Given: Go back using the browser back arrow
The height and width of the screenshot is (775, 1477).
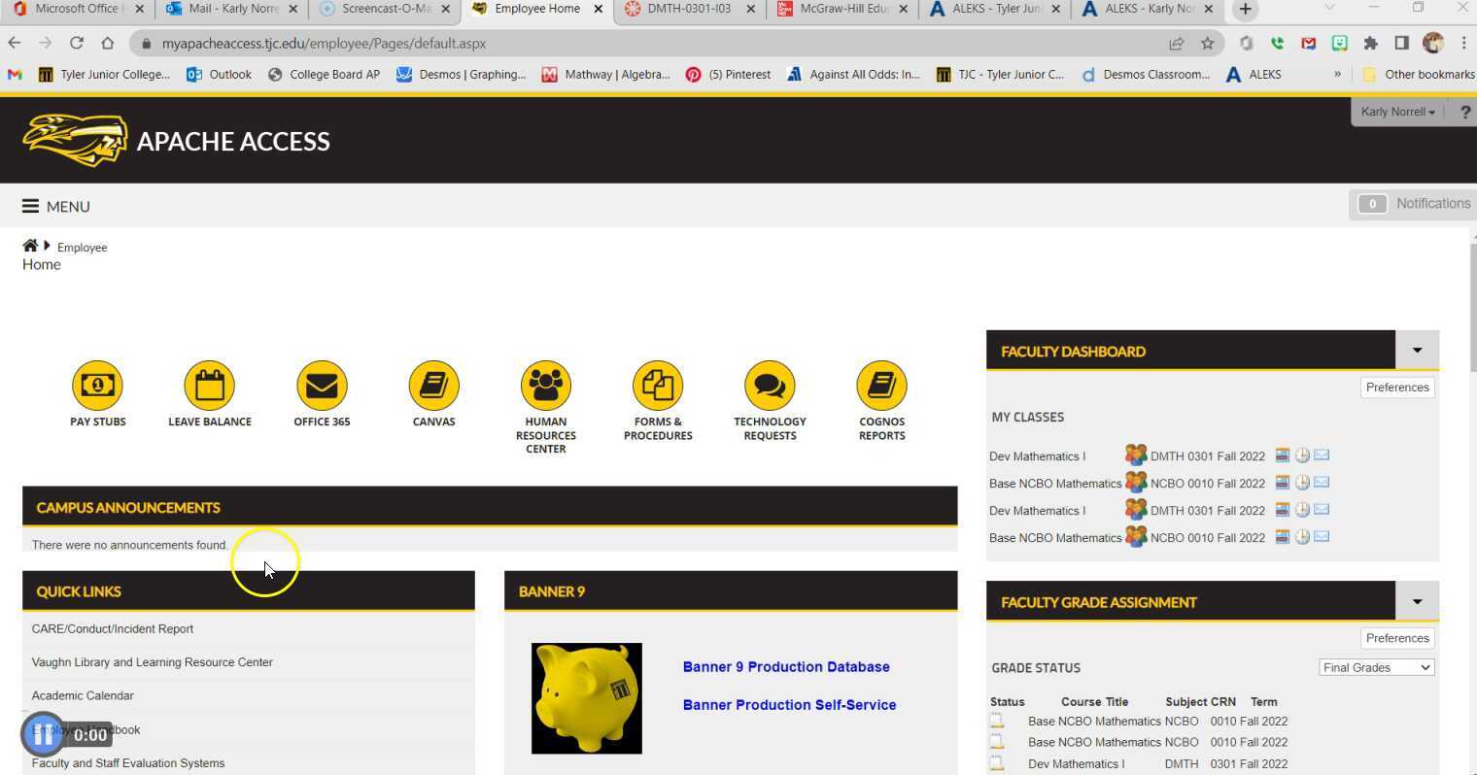Looking at the screenshot, I should (14, 43).
